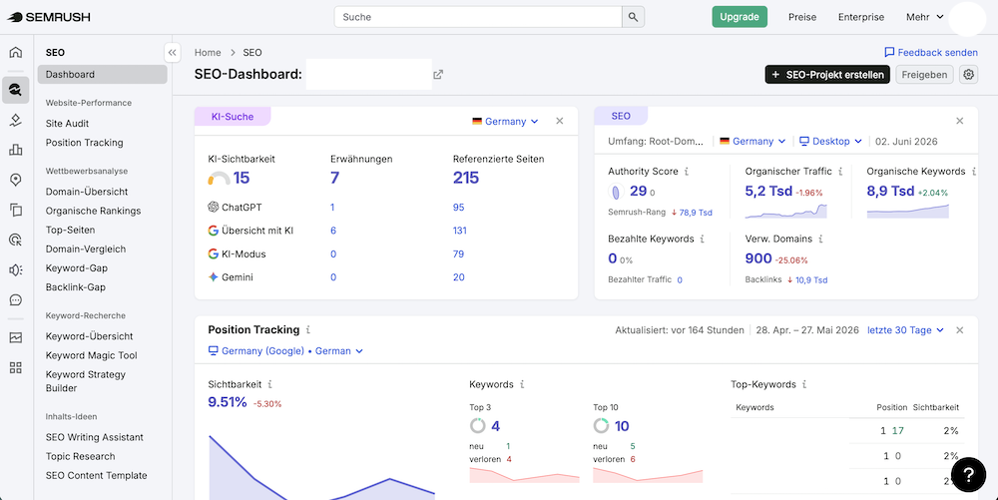Viewport: 998px width, 500px height.
Task: Open the user avatar menu
Action: click(x=967, y=18)
